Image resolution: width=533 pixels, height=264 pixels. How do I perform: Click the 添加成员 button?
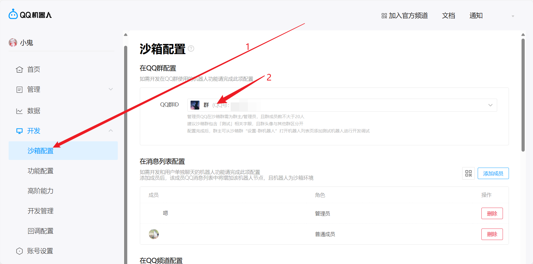[x=493, y=173]
